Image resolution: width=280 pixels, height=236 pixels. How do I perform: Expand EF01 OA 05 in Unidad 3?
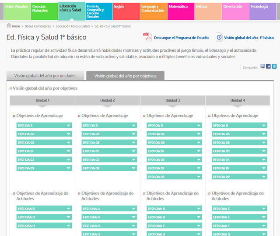(174, 160)
